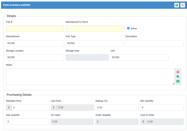
Task: Close the Parts Inventory form with red X
Action: tap(183, 5)
